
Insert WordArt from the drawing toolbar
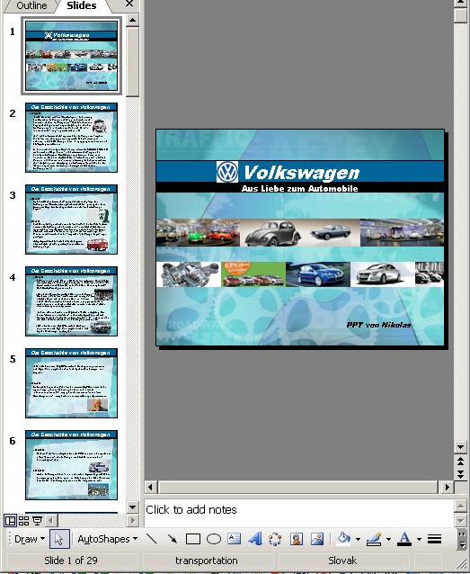pyautogui.click(x=255, y=539)
